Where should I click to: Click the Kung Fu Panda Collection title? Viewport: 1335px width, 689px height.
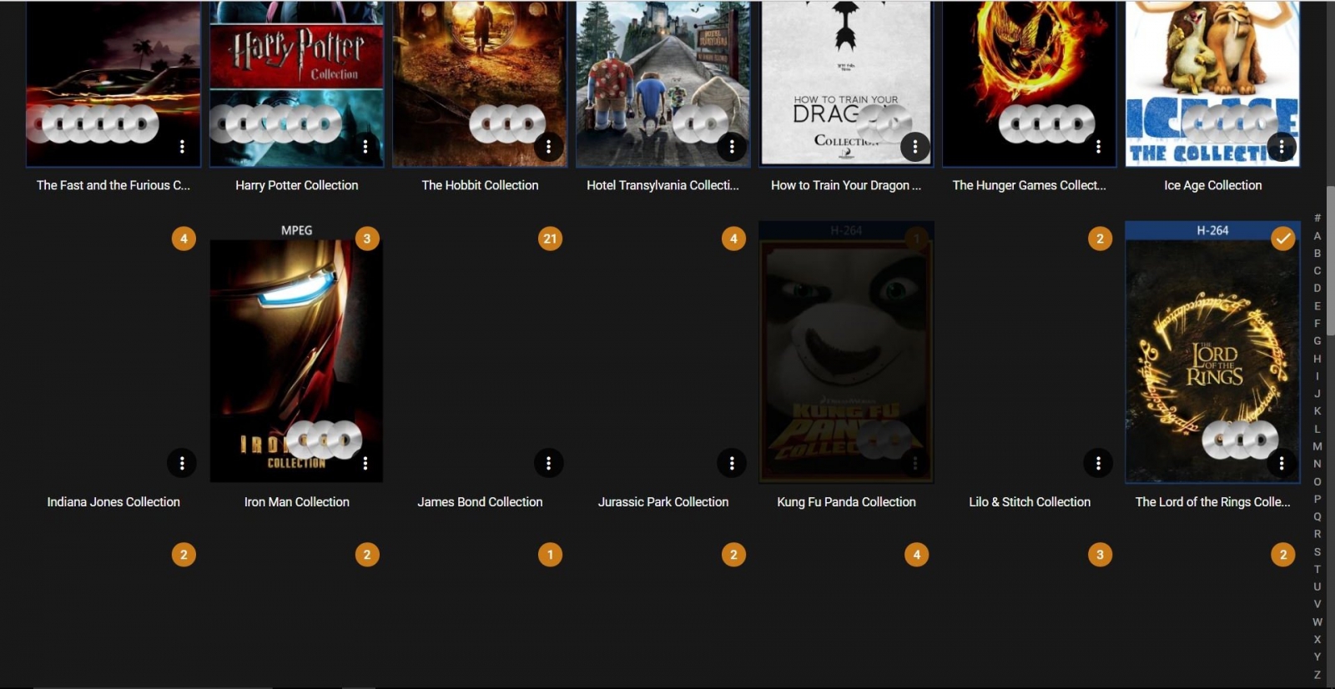coord(846,502)
